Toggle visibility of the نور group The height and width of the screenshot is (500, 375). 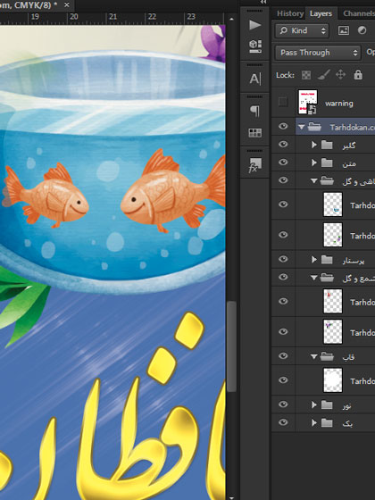[x=283, y=404]
